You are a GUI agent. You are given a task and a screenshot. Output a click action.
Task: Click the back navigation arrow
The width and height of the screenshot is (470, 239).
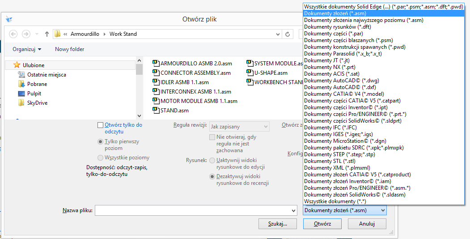coord(13,34)
